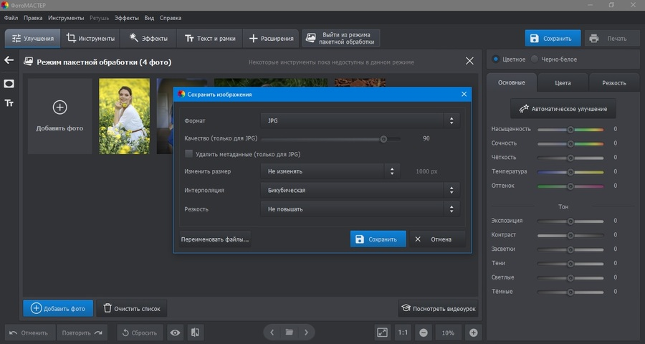
Task: Open the Цвета panel tab
Action: point(563,82)
